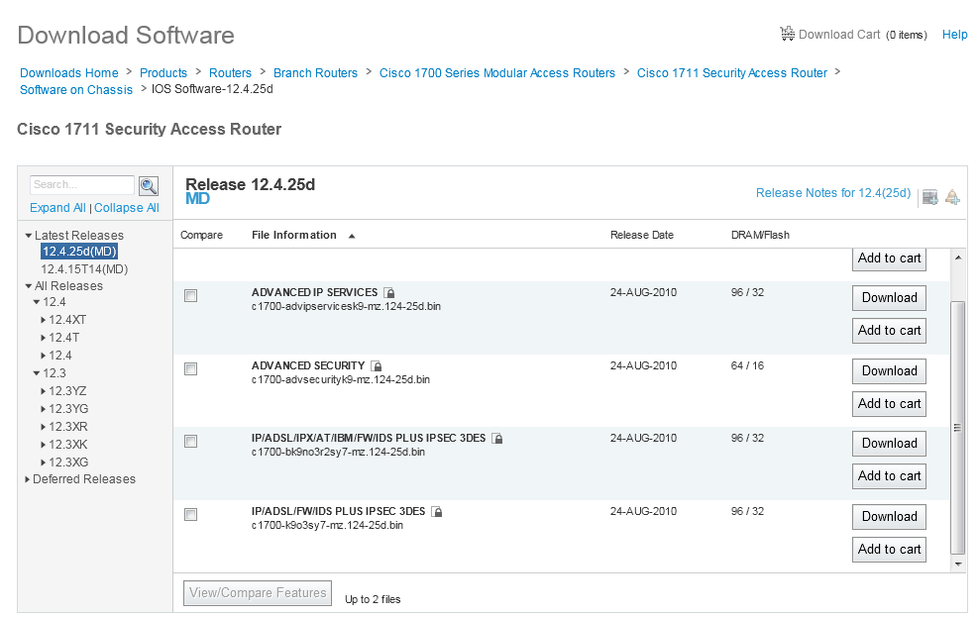
Task: Click file list scrollbar up arrow
Action: click(x=958, y=257)
